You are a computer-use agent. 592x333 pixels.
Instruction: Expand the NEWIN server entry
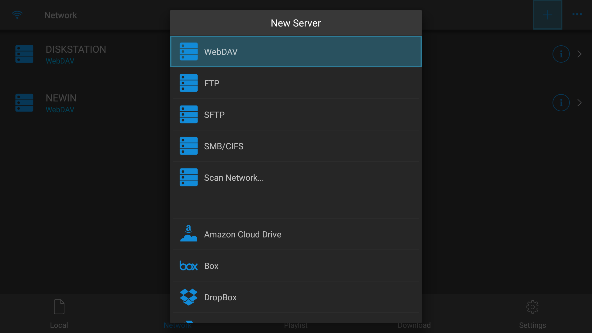pyautogui.click(x=580, y=103)
